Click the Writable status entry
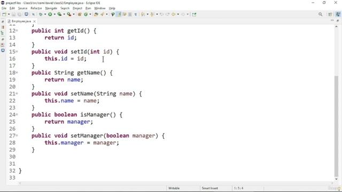Image resolution: width=342 pixels, height=192 pixels. coord(174,188)
